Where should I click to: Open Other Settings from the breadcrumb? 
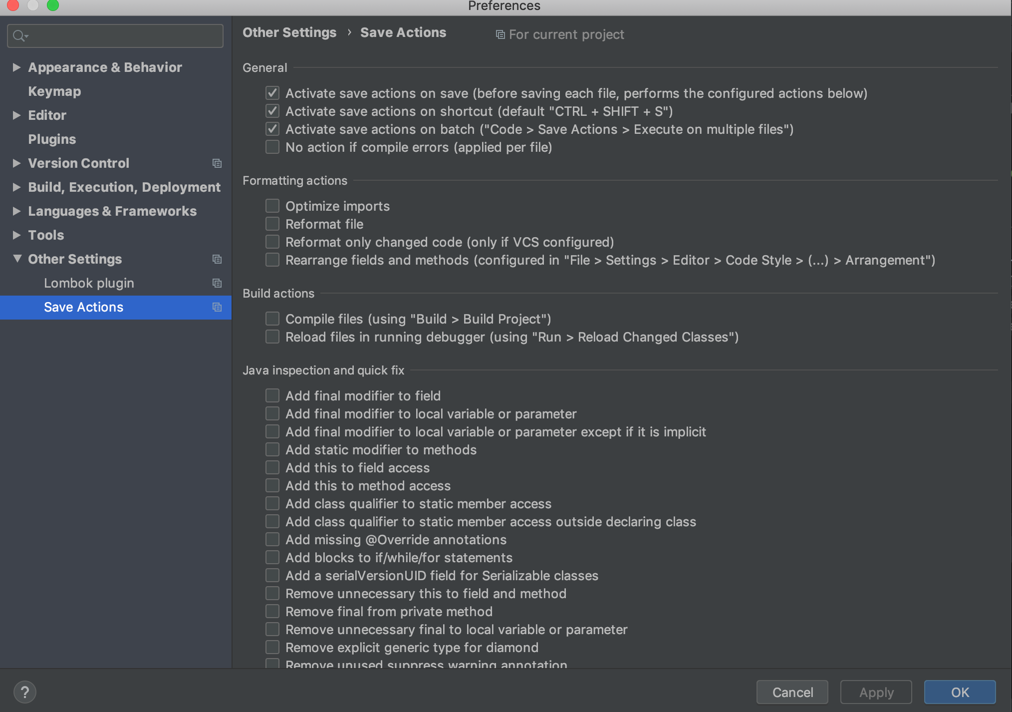click(289, 32)
